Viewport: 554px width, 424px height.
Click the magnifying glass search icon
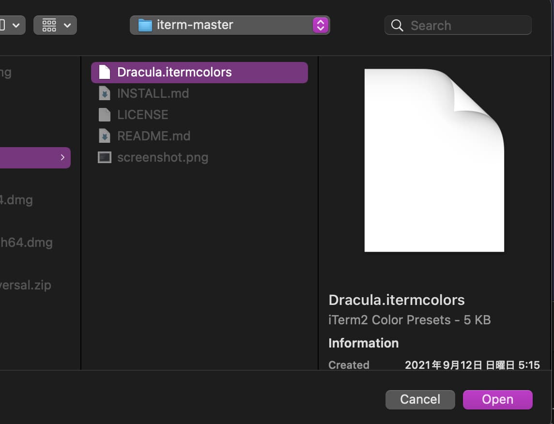(397, 26)
